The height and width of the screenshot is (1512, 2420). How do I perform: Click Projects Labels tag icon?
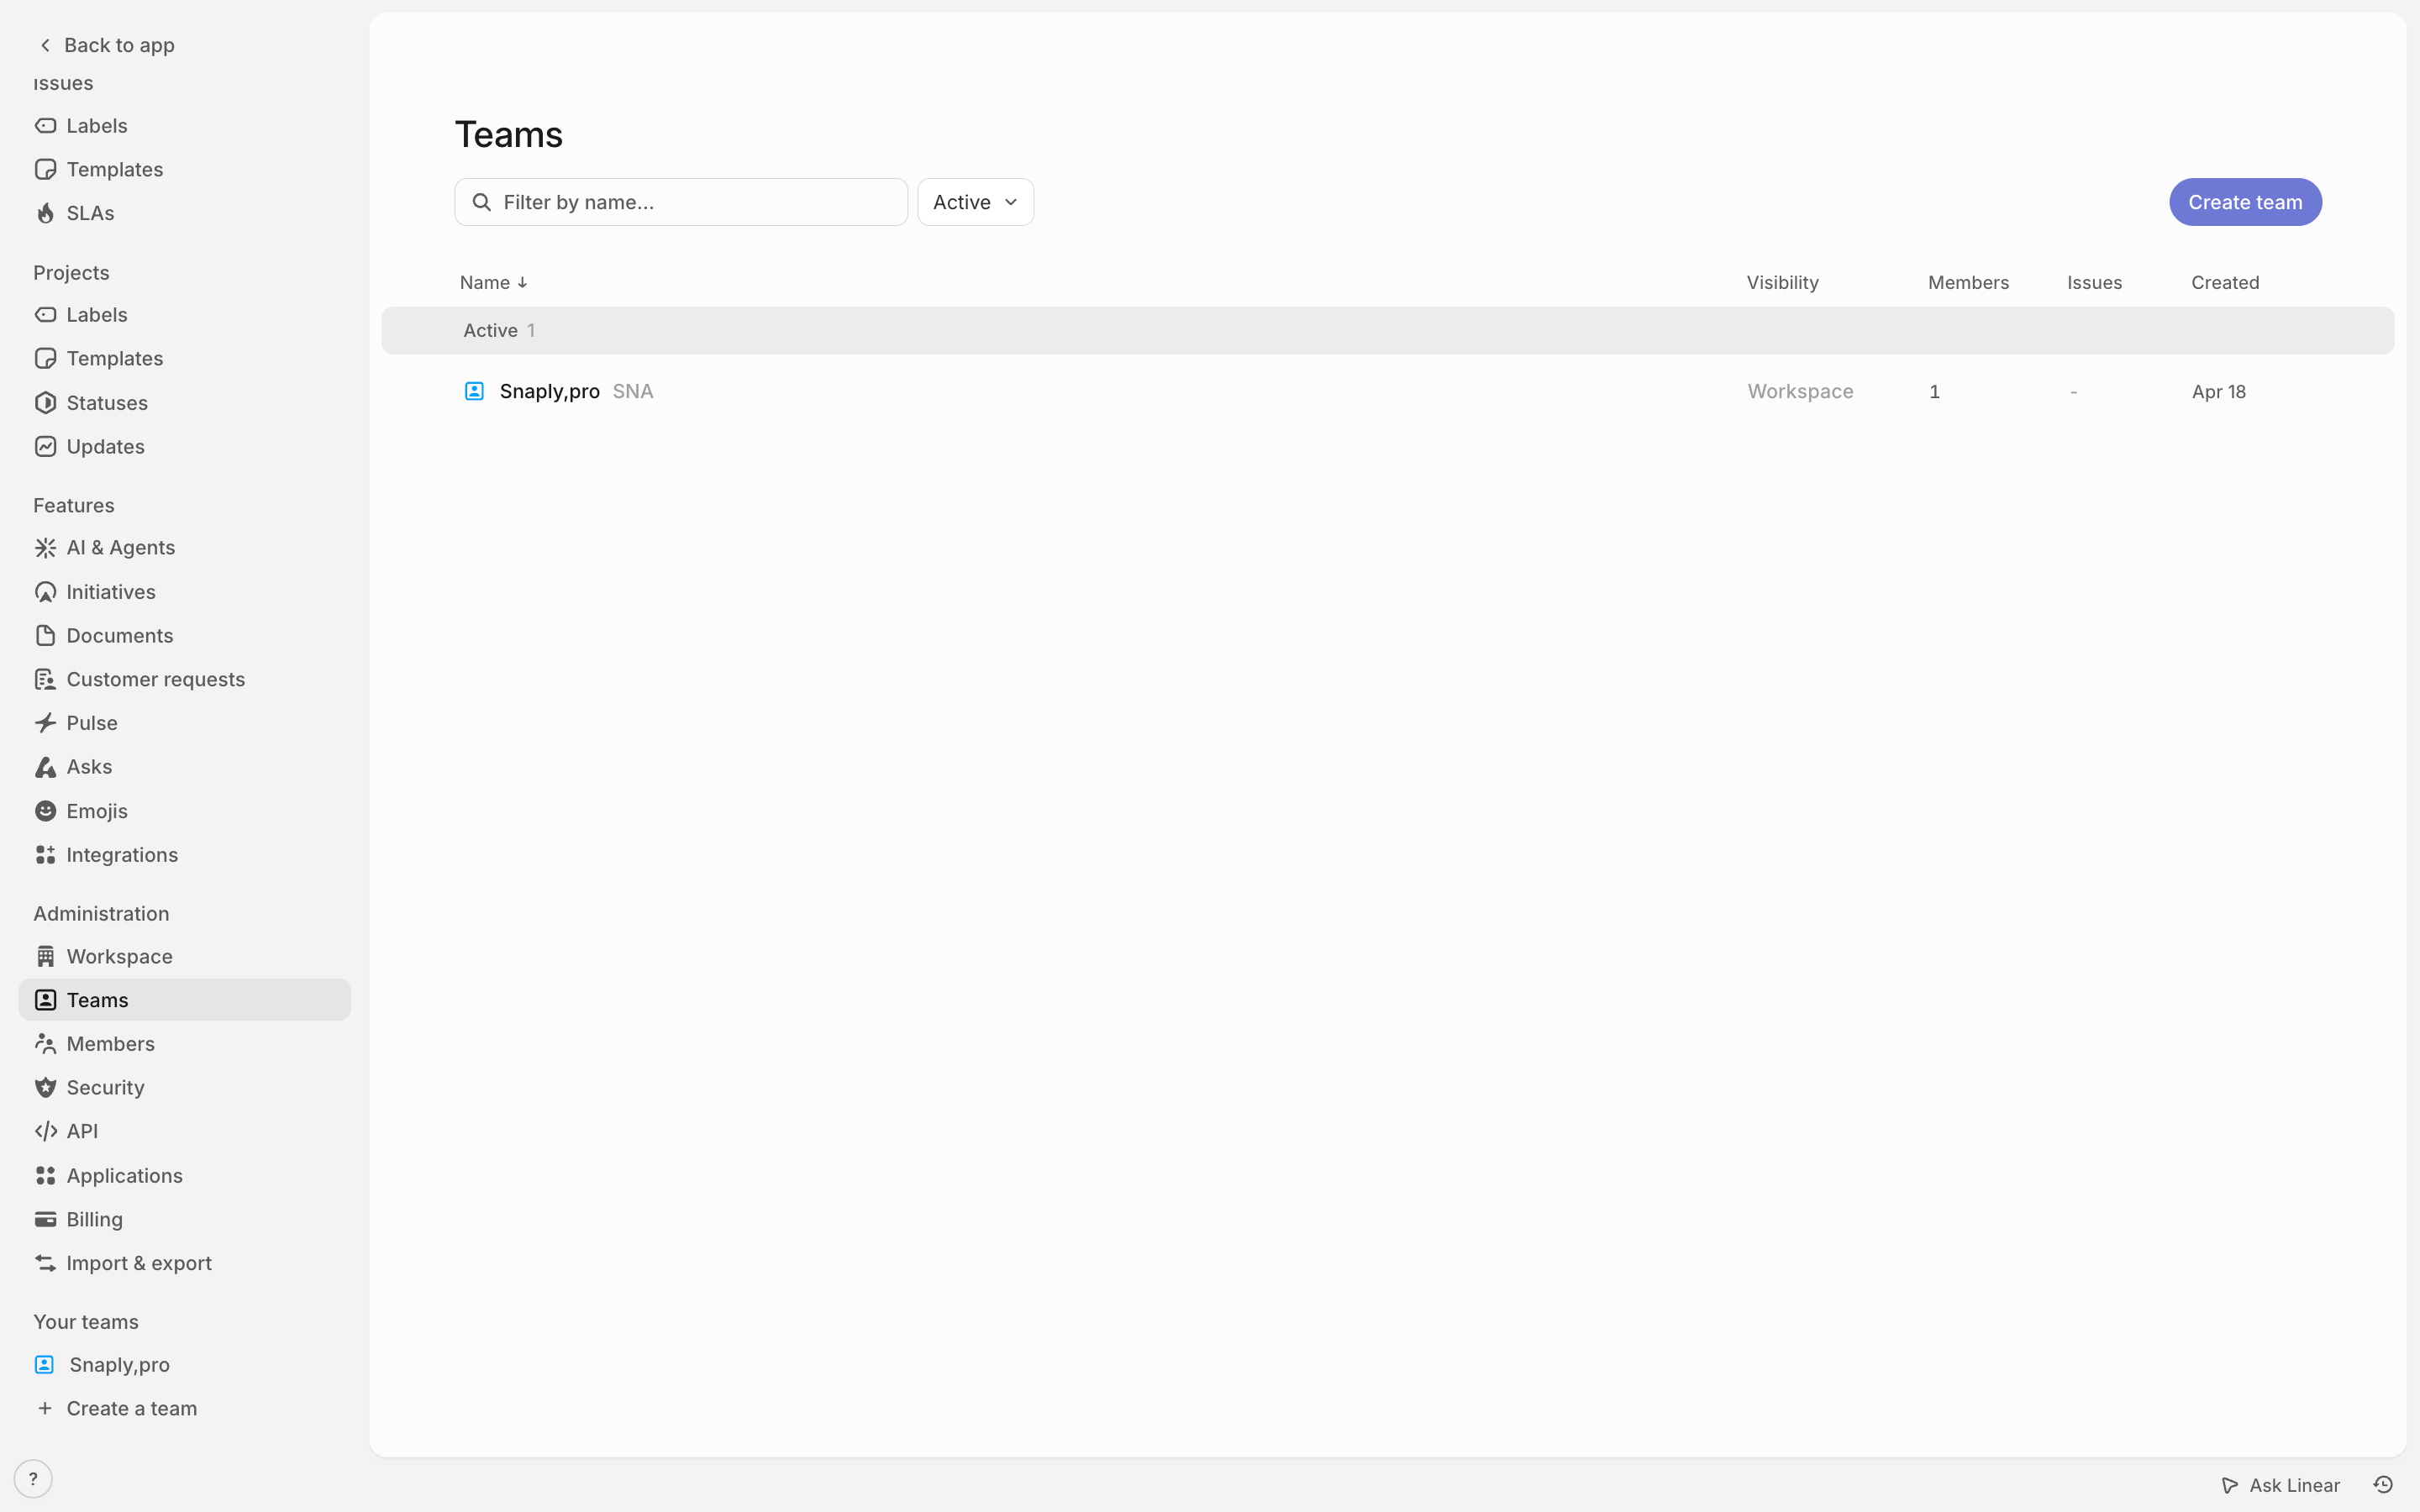point(45,315)
